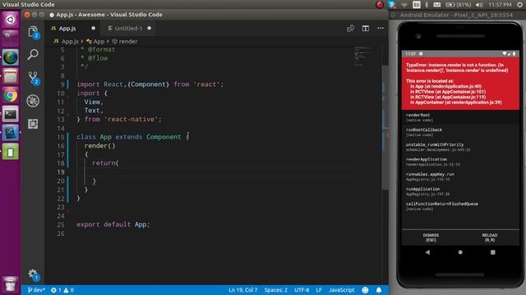The width and height of the screenshot is (526, 295).
Task: Click runApplication stack frame
Action: tap(460, 191)
